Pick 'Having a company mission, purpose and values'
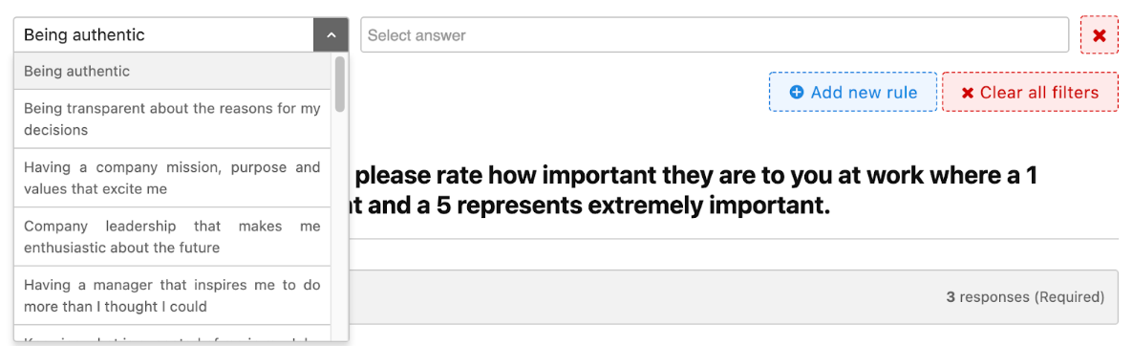The width and height of the screenshot is (1132, 346). [x=172, y=178]
